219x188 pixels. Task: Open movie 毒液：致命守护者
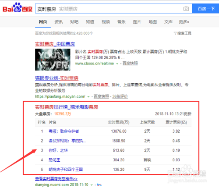pos(64,131)
